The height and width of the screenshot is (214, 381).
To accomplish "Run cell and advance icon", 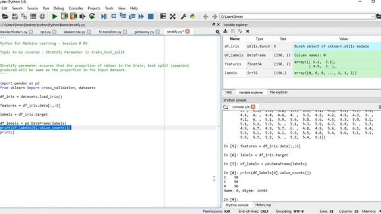I will pos(73,17).
